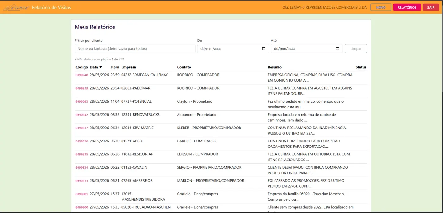Click the De date input field
The height and width of the screenshot is (213, 443).
tap(233, 49)
